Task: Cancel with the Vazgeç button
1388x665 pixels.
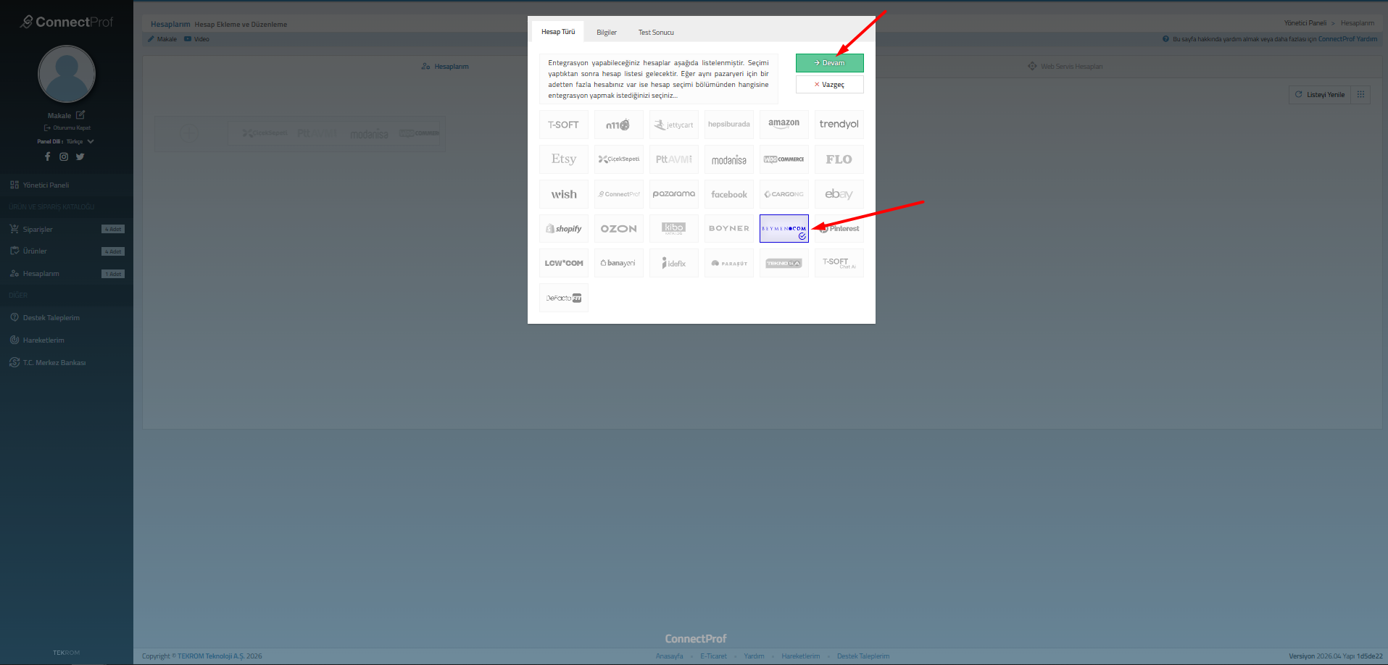Action: [829, 85]
